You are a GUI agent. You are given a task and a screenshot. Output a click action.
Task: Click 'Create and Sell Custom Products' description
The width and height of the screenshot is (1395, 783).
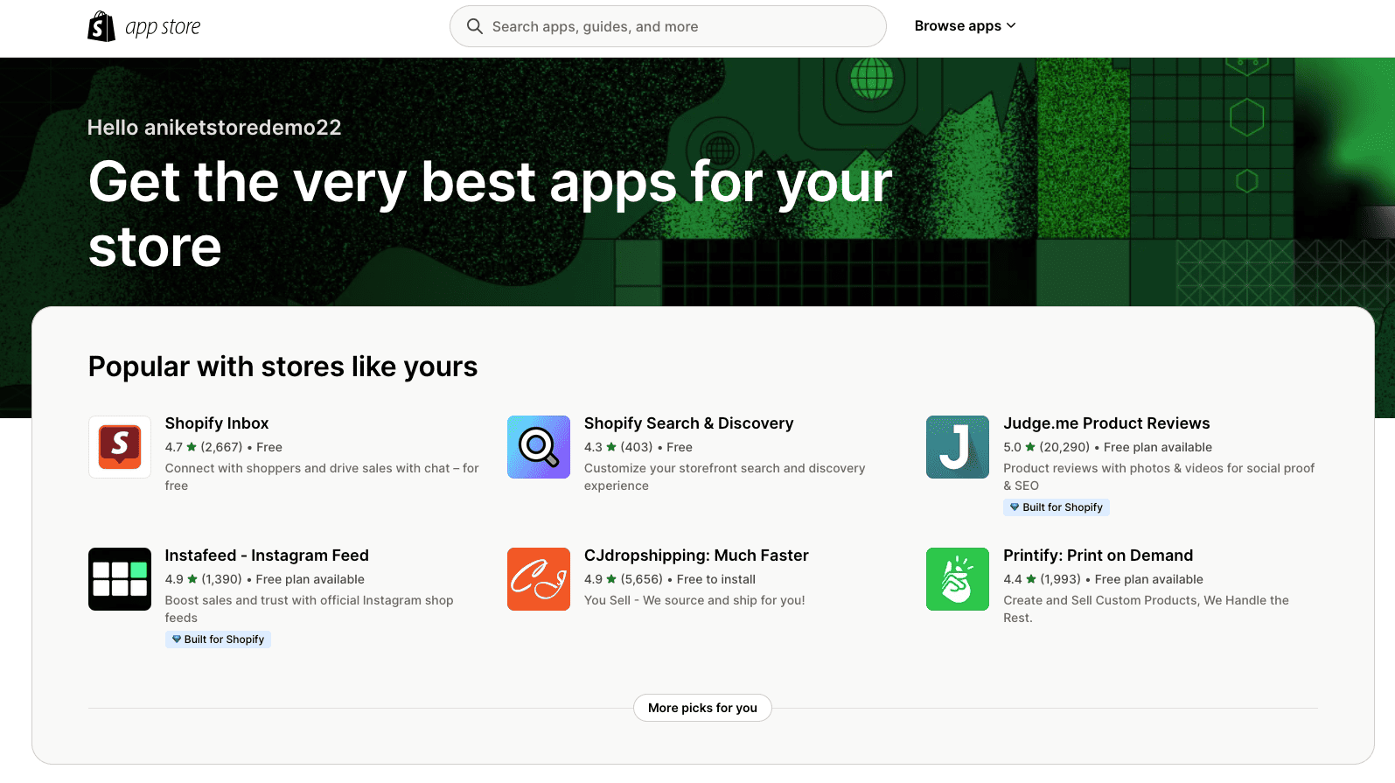tap(1146, 609)
